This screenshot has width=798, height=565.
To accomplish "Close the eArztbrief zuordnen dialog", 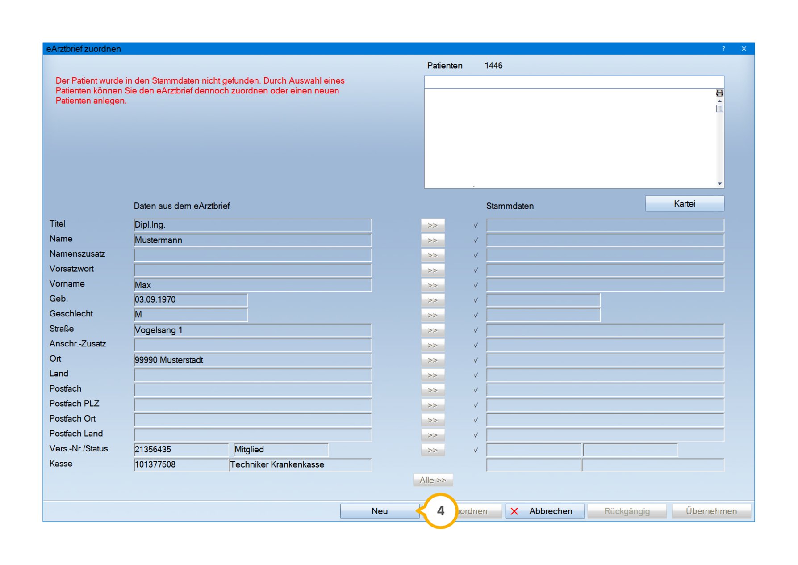I will point(744,49).
